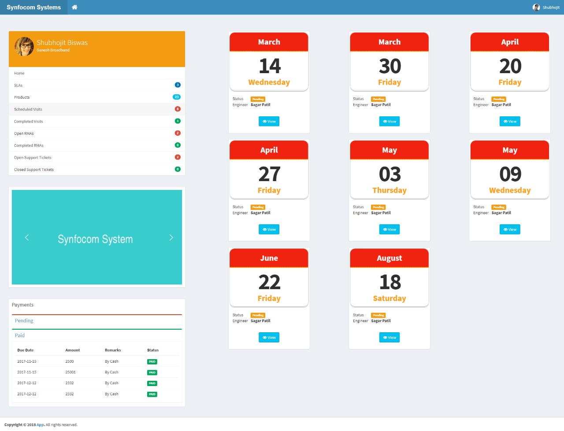Click Pending badge on May 09 card
Viewport: 564px width, 431px height.
coord(499,207)
